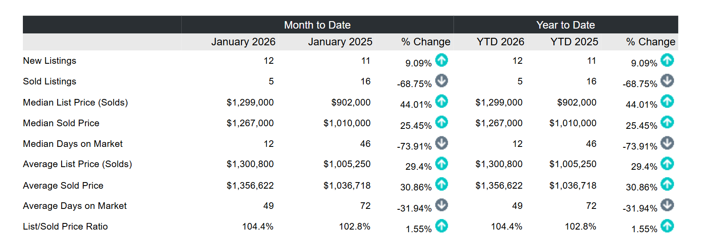Click the List/Sold Price Ratio row label
Viewport: 706px width, 252px height.
tap(65, 226)
